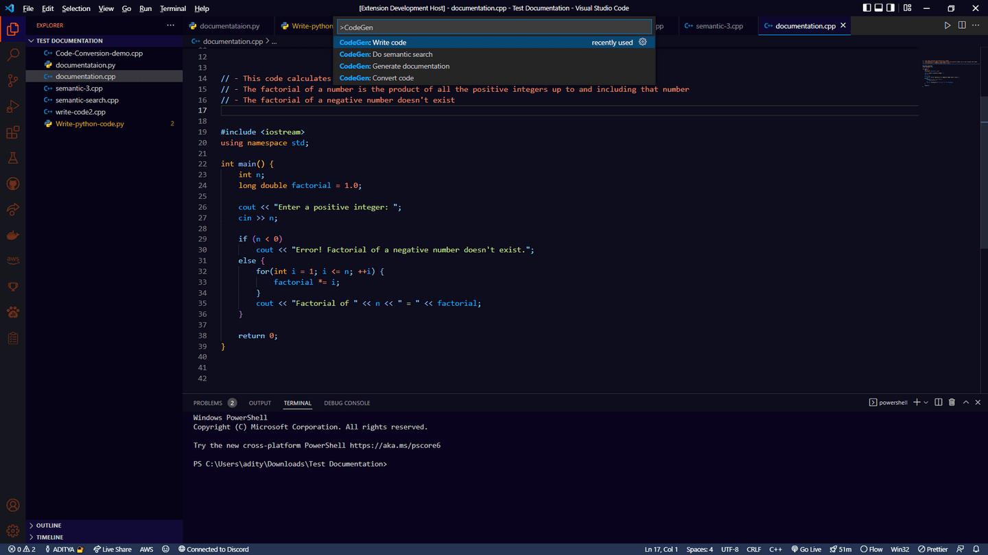The height and width of the screenshot is (555, 988).
Task: Open the Explorer view in the activity bar
Action: [x=12, y=29]
